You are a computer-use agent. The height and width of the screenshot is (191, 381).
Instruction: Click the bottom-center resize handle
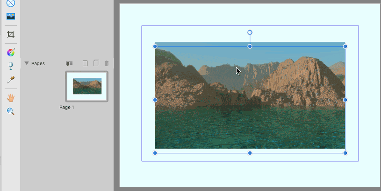click(x=250, y=153)
